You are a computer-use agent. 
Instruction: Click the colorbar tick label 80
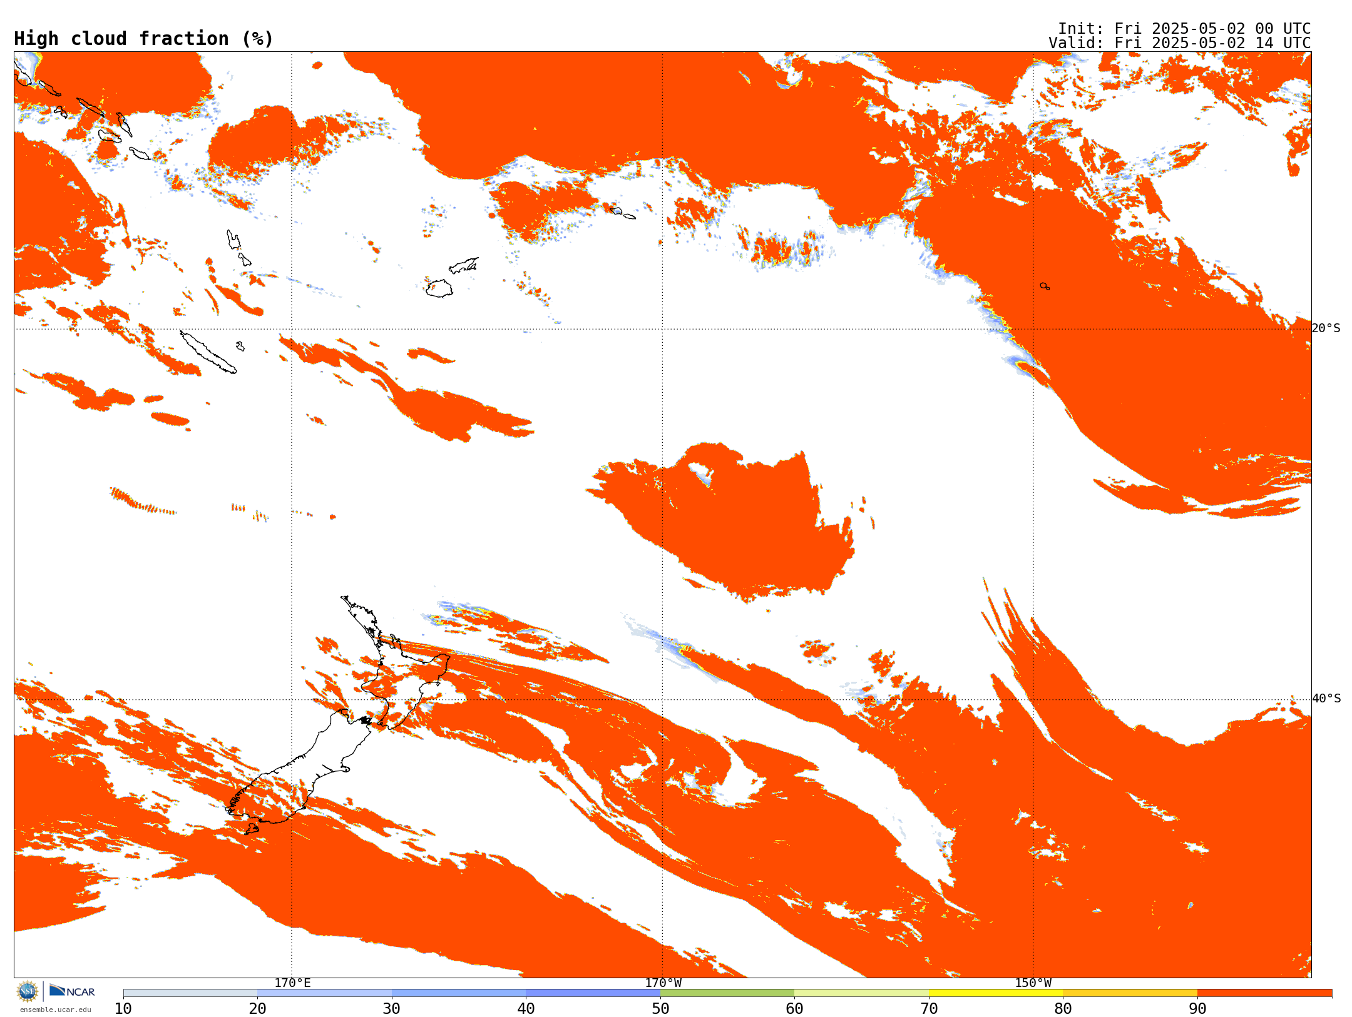click(x=1063, y=1009)
